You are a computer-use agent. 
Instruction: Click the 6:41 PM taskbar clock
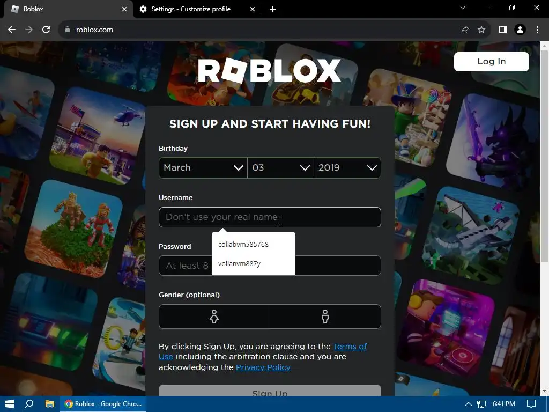click(x=503, y=404)
